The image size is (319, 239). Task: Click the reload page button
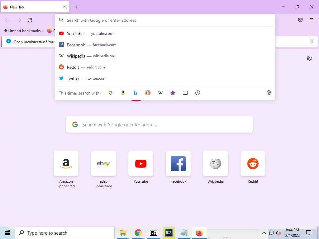point(30,20)
